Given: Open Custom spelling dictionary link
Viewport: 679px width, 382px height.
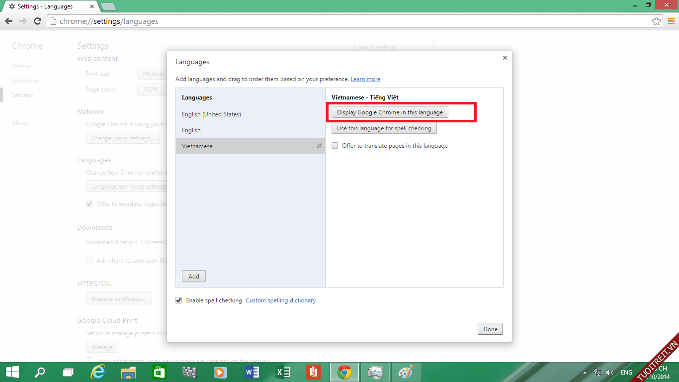Looking at the screenshot, I should click(x=280, y=300).
